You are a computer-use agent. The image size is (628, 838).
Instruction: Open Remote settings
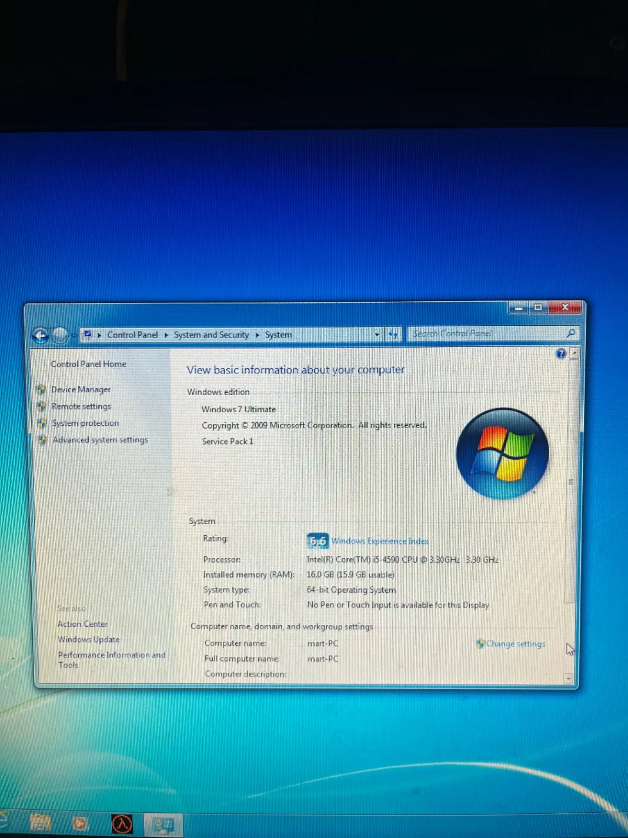pos(81,406)
